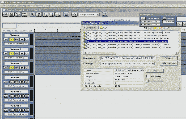Mute the Waver 3 track speaker icon
Screen dimensions: 186x119
(x=27, y=68)
